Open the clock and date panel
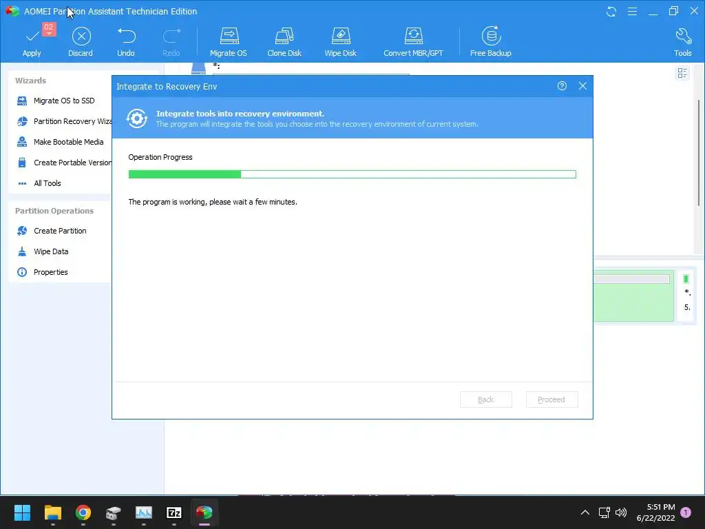 click(x=655, y=512)
